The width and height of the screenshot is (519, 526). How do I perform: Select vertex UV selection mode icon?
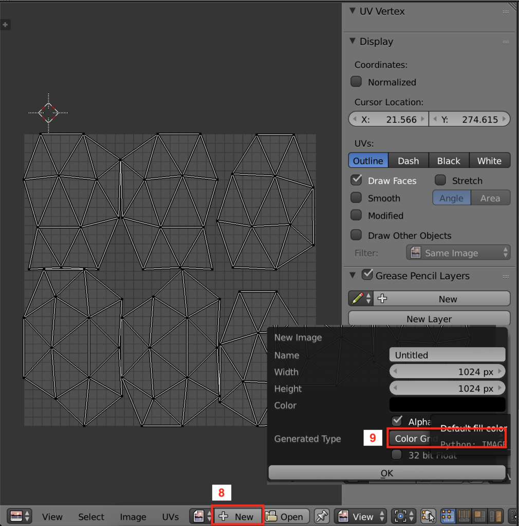click(448, 516)
